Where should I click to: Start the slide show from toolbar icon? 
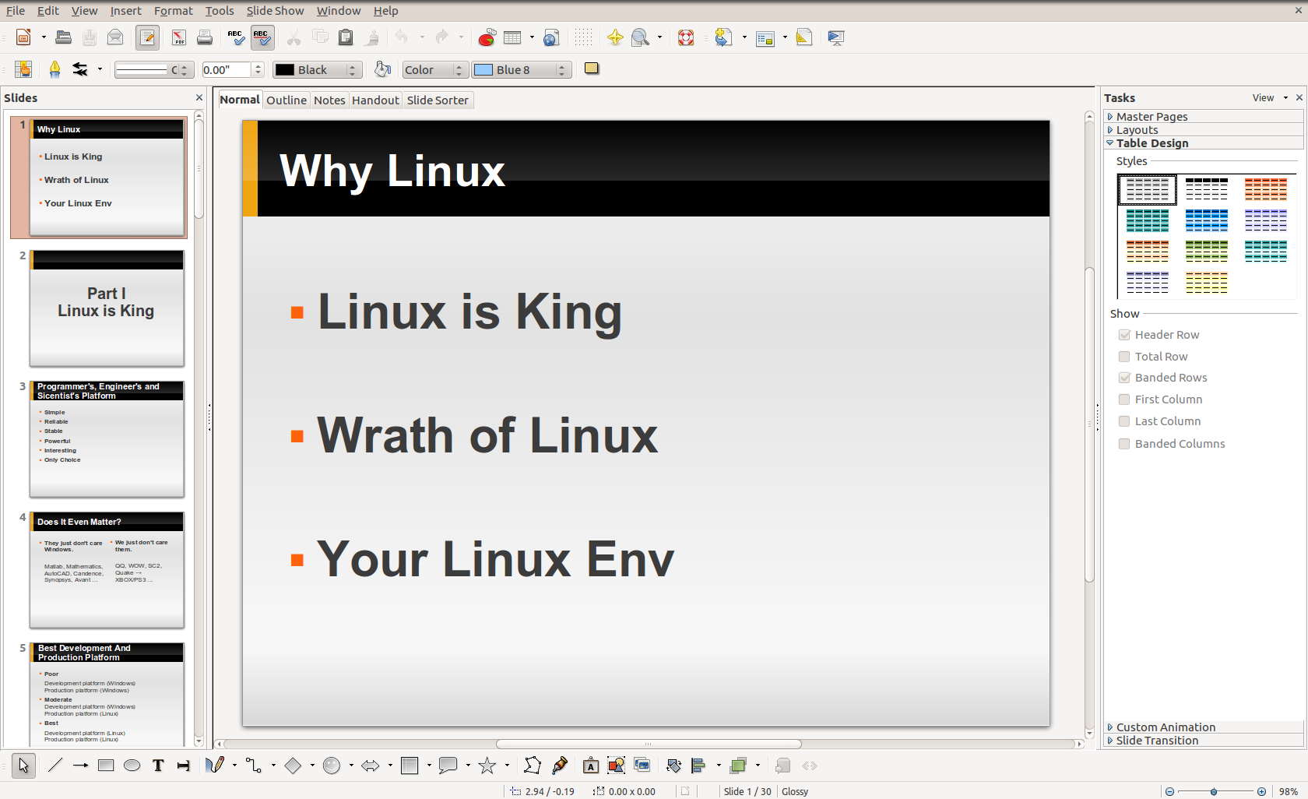click(836, 37)
